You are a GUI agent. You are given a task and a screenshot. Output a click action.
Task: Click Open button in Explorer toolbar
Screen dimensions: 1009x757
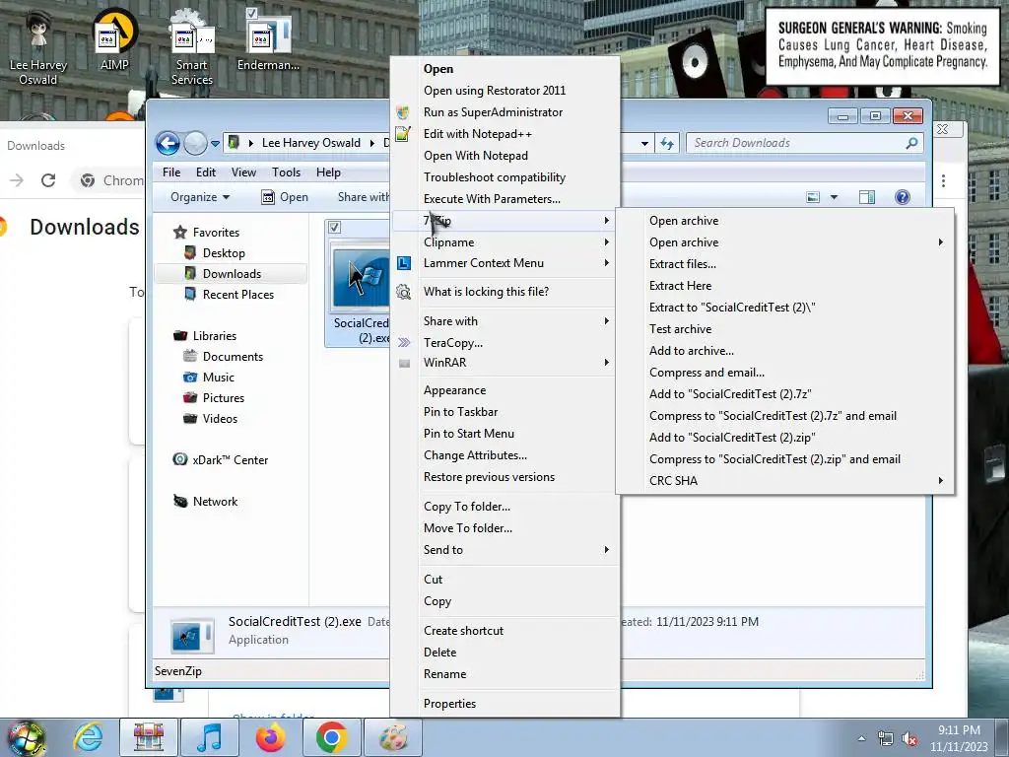click(x=285, y=197)
